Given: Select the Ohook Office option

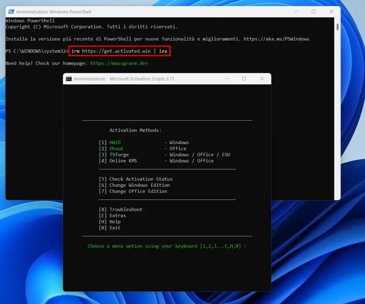Looking at the screenshot, I should tap(143, 148).
